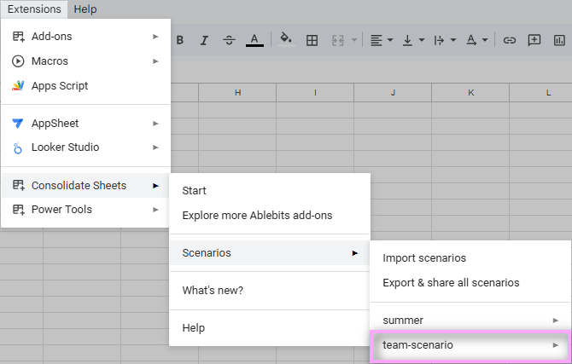Viewport: 572px width, 364px height.
Task: Select column K header
Action: point(470,93)
